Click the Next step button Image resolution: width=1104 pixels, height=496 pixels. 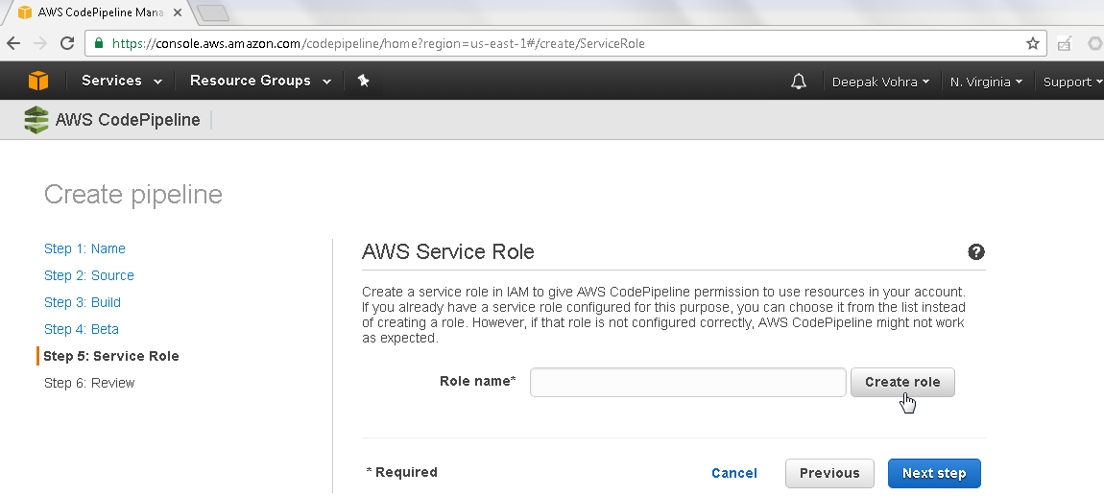pos(934,474)
